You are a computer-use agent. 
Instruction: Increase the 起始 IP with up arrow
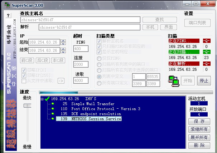click(63, 41)
